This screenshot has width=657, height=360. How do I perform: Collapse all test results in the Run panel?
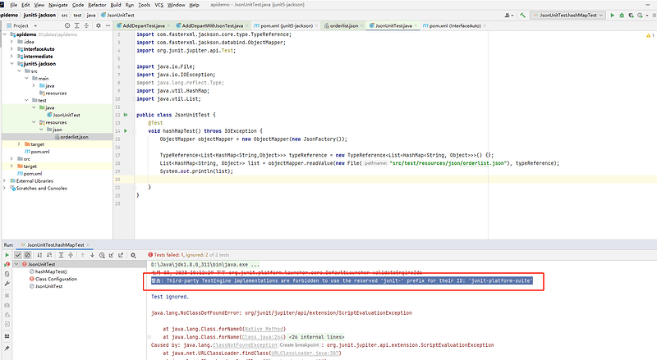pyautogui.click(x=71, y=255)
